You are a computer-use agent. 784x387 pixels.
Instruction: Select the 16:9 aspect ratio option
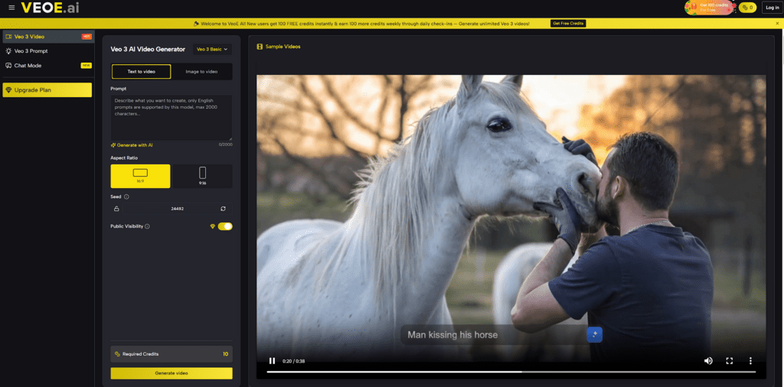click(140, 176)
